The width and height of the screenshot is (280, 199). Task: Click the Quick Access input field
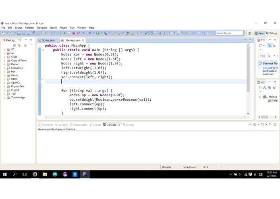[x=230, y=33]
